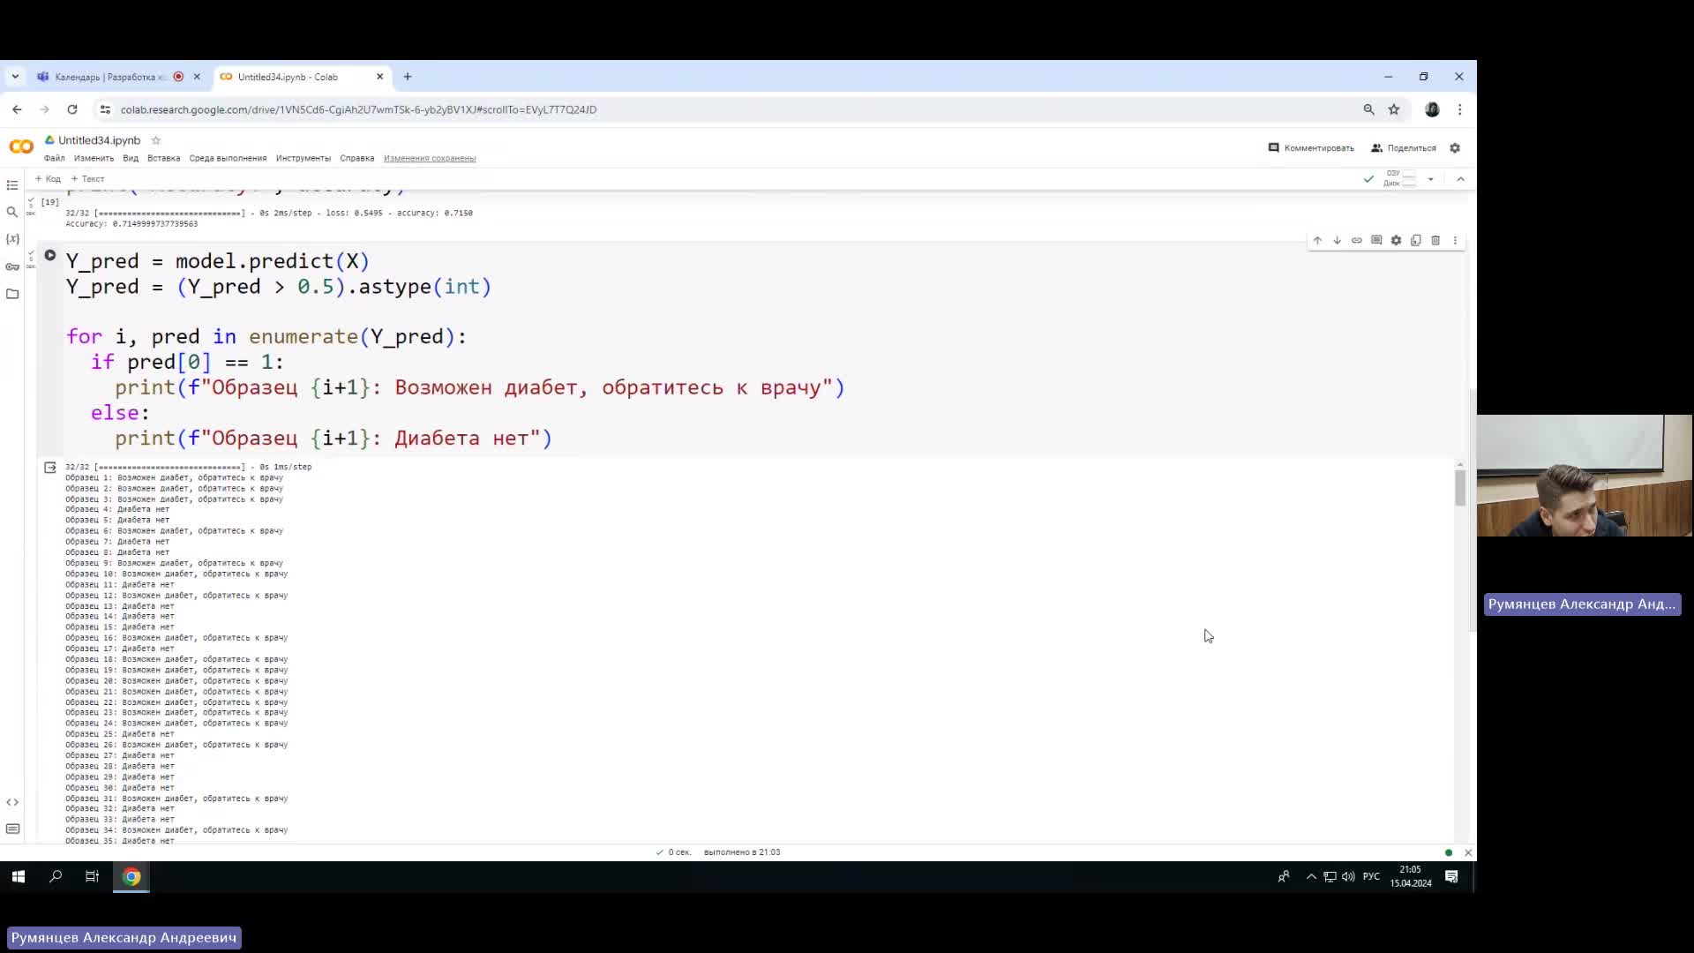Mirror cell in tab icon
This screenshot has height=953, width=1694.
(1416, 240)
